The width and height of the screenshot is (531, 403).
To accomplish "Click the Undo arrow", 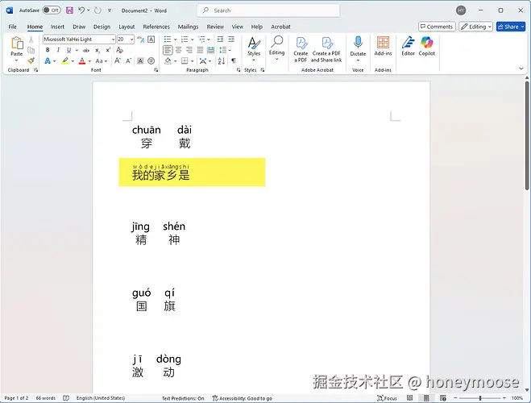I will click(81, 10).
